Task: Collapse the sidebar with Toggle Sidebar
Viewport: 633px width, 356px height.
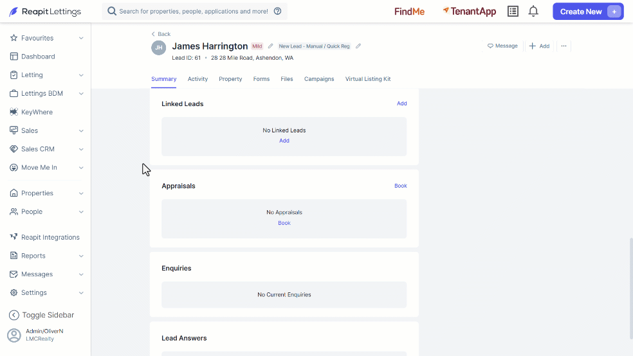Action: [42, 315]
